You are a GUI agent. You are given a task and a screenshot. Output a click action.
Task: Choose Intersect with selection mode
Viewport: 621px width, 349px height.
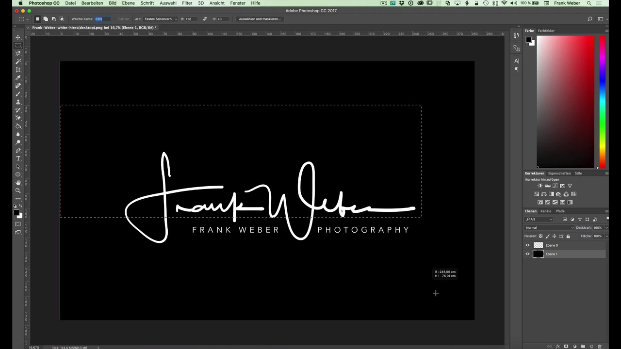point(62,19)
